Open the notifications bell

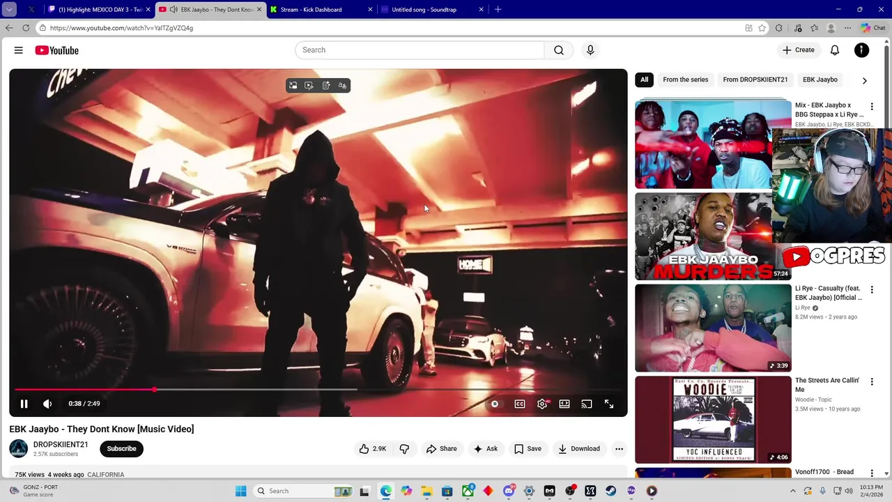835,50
